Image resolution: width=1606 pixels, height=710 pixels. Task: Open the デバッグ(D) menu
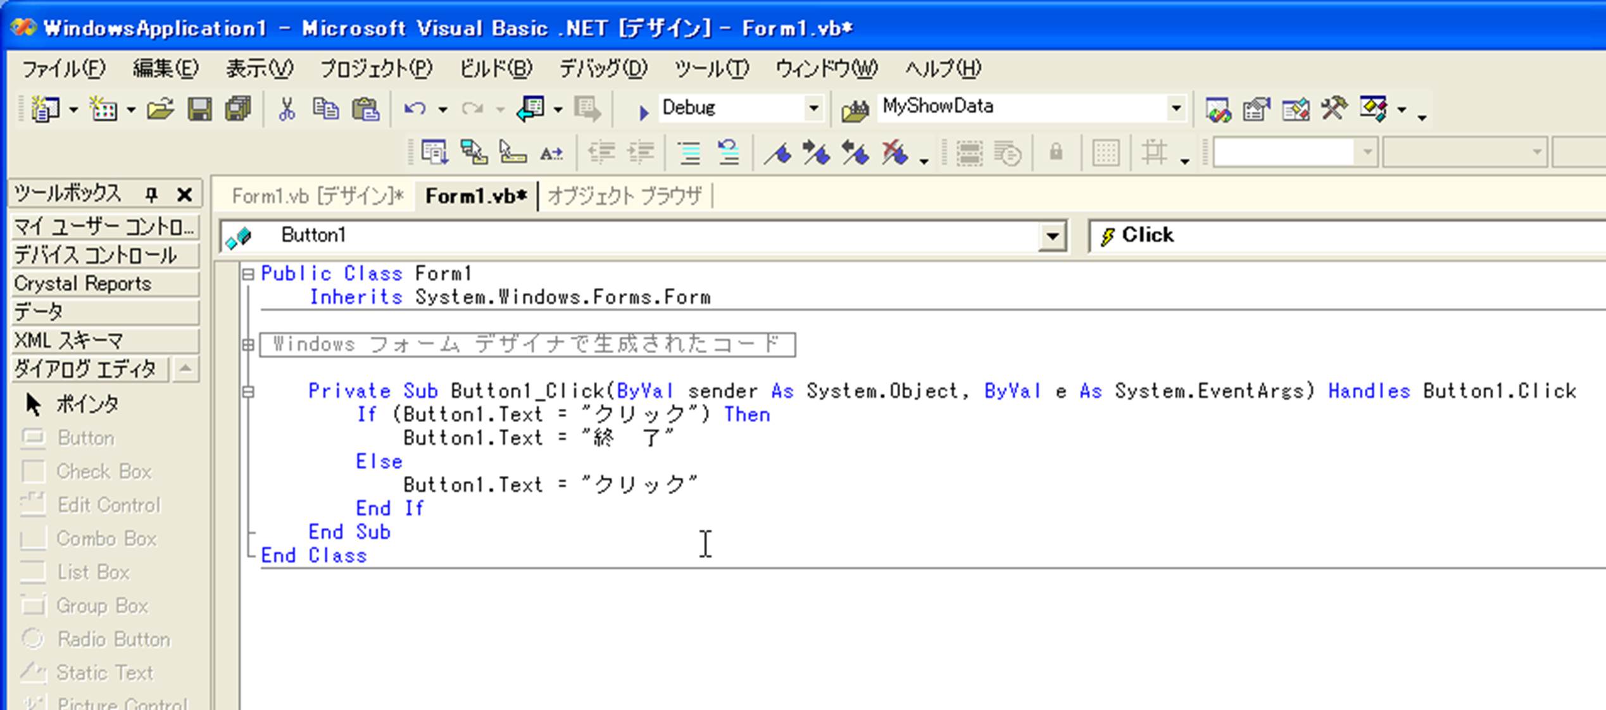coord(603,68)
